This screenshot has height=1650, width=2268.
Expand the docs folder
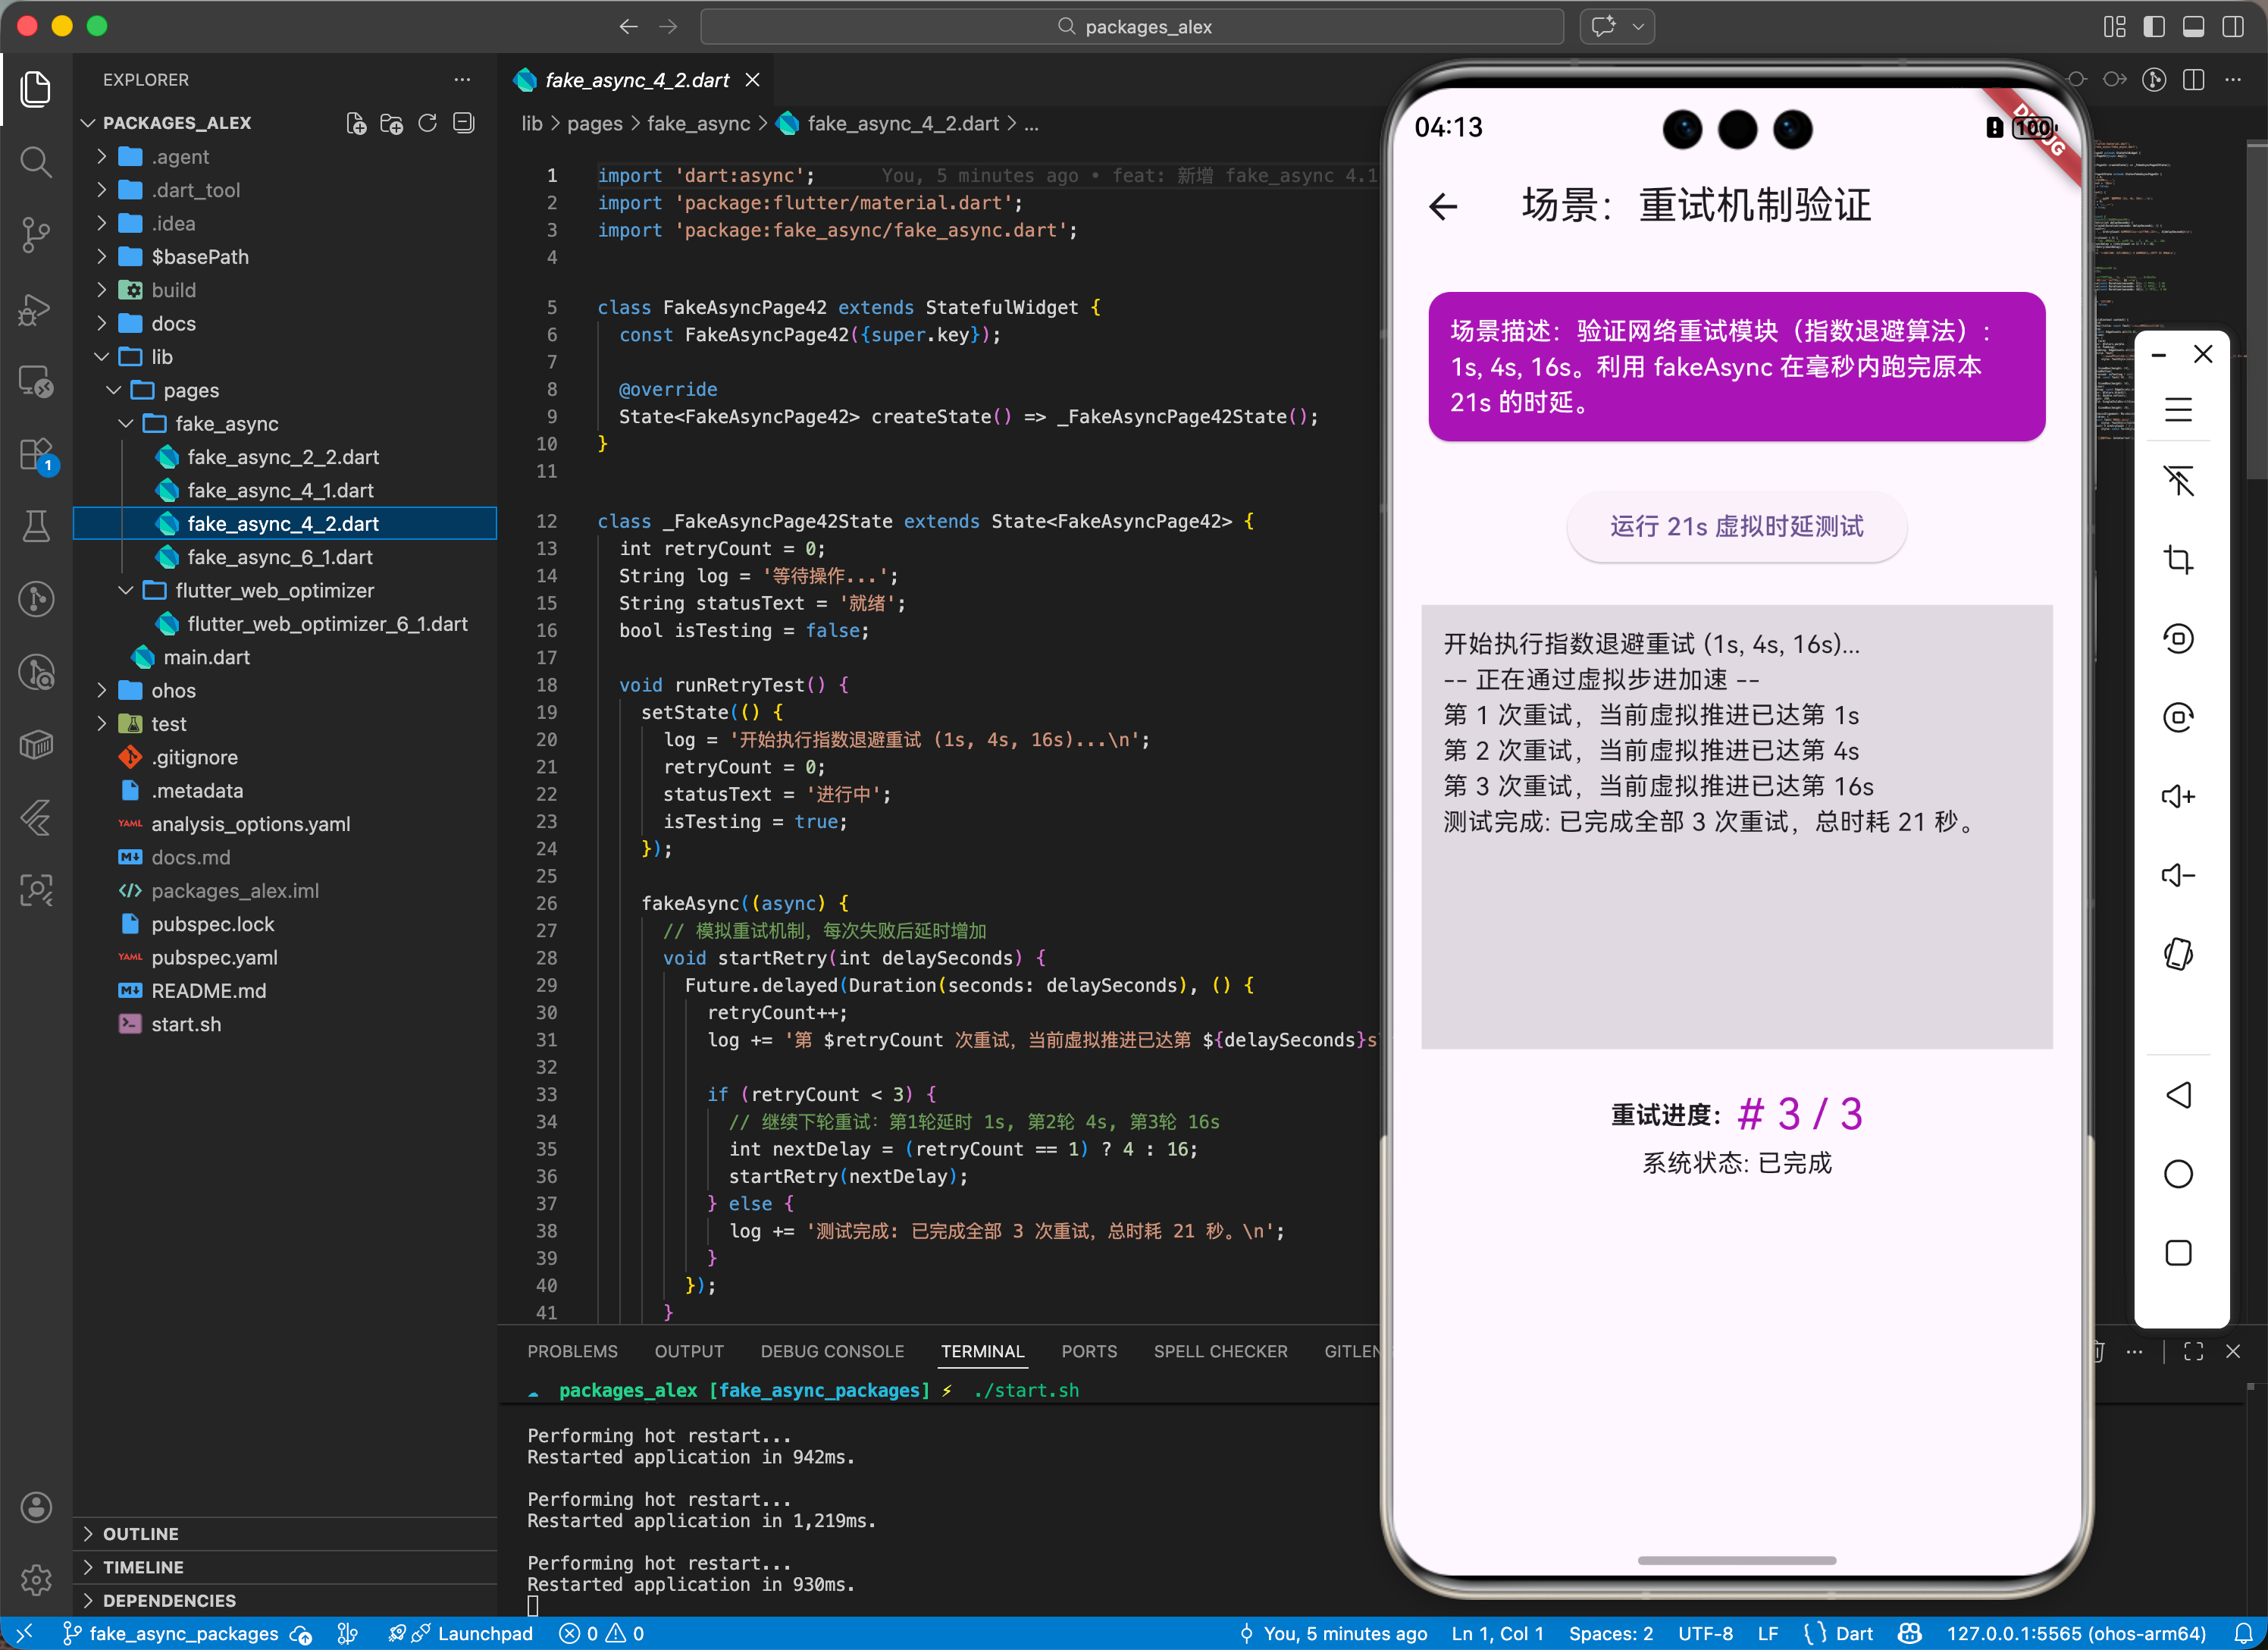(x=173, y=323)
